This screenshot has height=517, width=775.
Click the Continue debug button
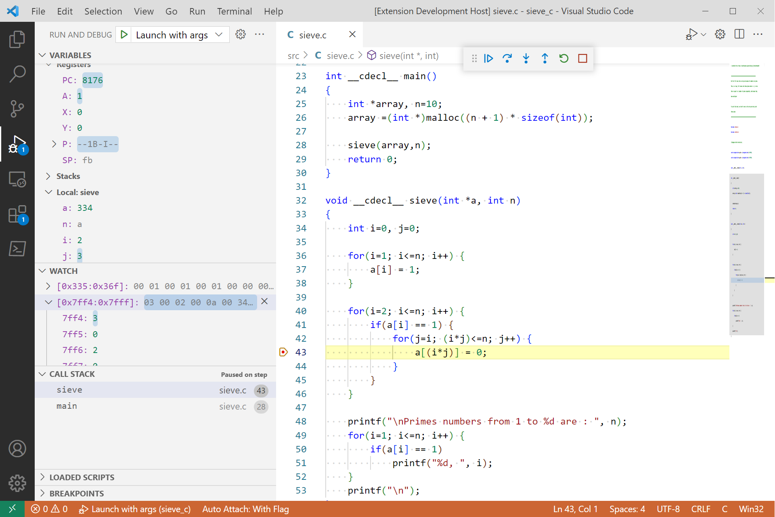pos(488,59)
